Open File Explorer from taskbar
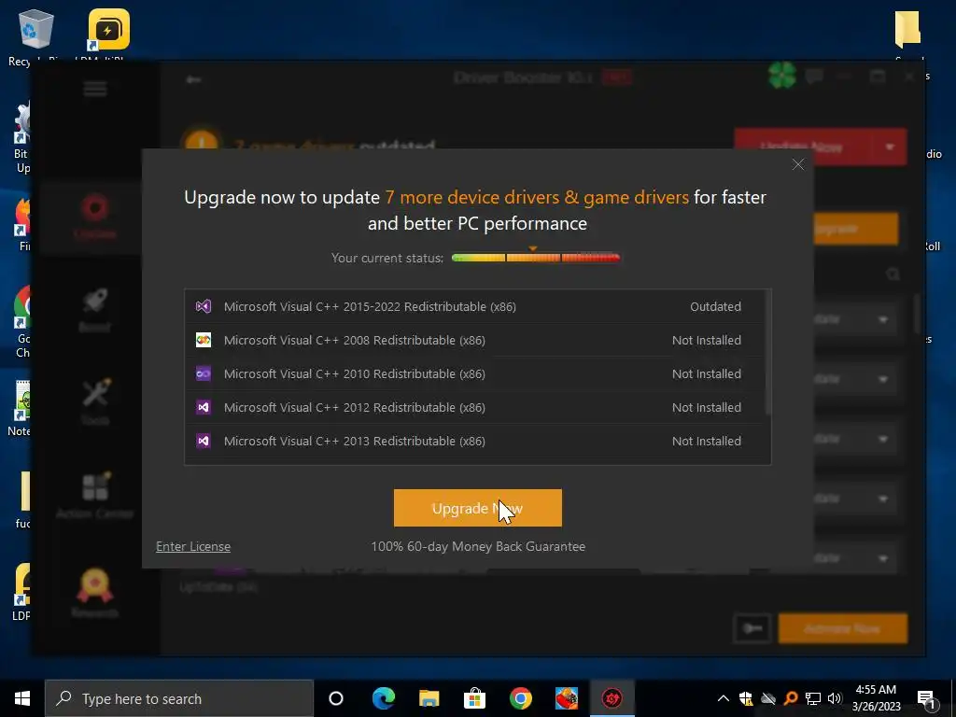This screenshot has height=717, width=956. [429, 698]
